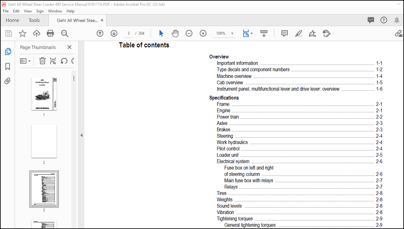The height and width of the screenshot is (229, 404).
Task: Open the 'Cab overview' contents entry
Action: click(230, 82)
